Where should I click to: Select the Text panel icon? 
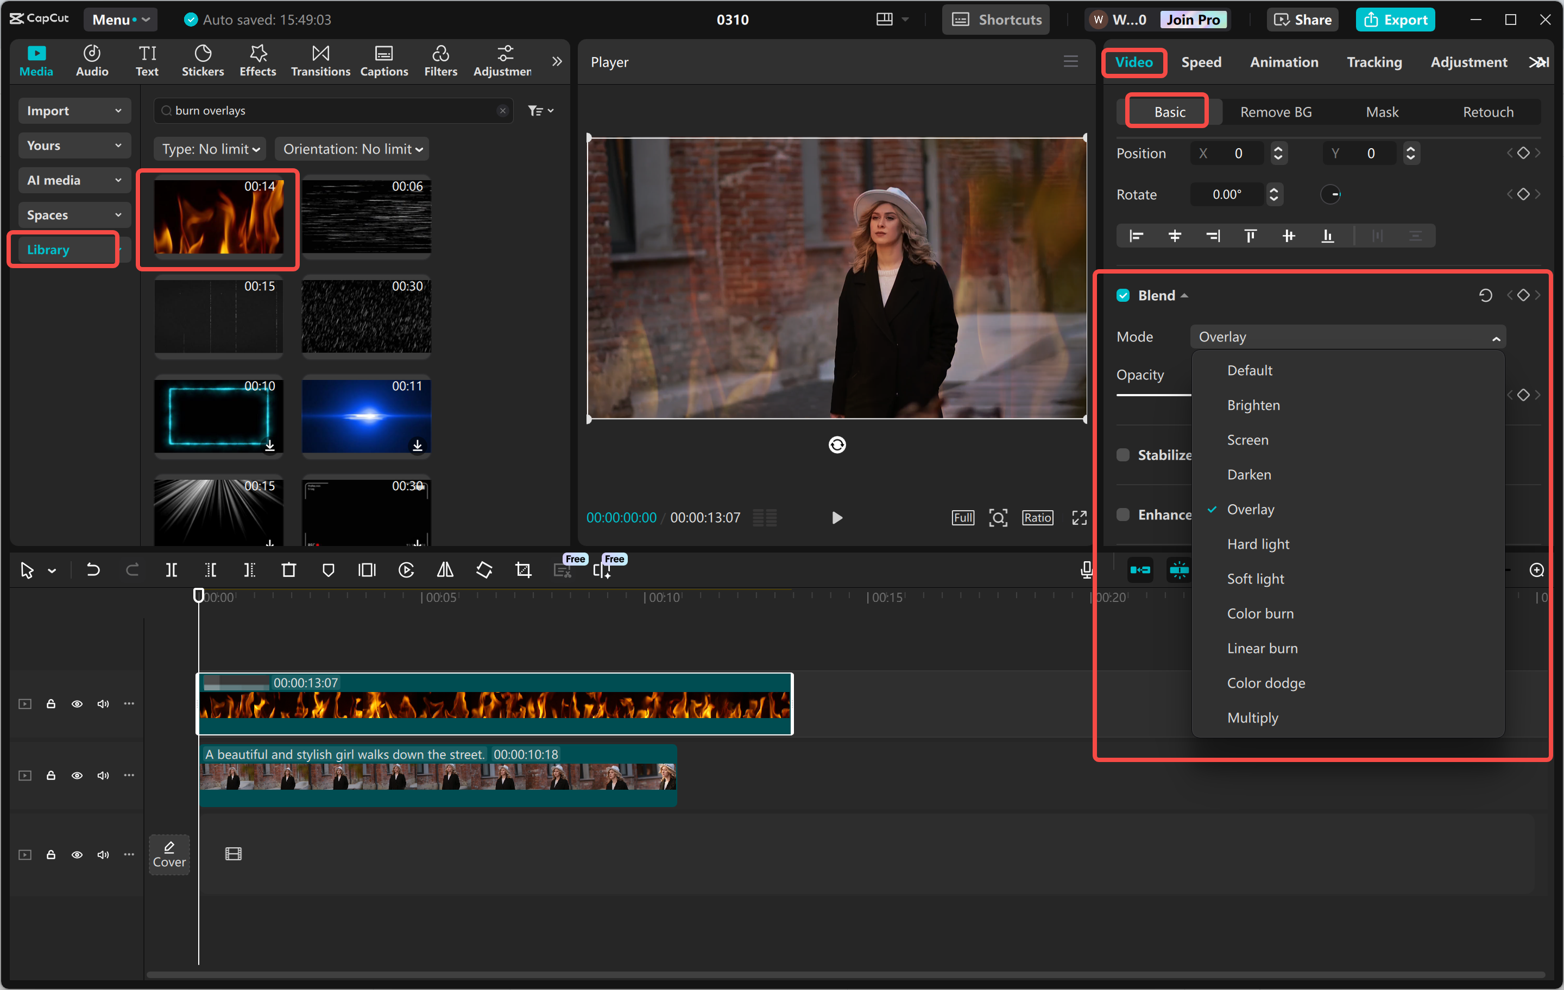tap(147, 60)
